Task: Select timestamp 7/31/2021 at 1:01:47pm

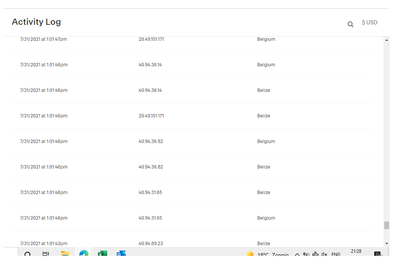Action: click(43, 39)
